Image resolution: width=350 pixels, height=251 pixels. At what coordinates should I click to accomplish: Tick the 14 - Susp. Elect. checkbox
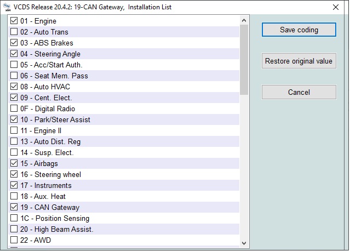click(x=14, y=152)
